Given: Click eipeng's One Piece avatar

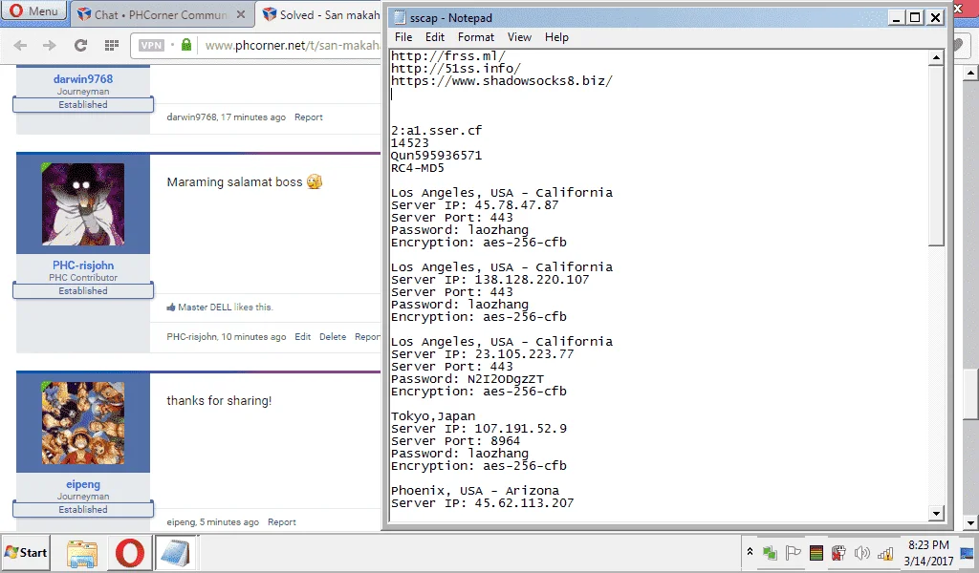Looking at the screenshot, I should pyautogui.click(x=83, y=423).
